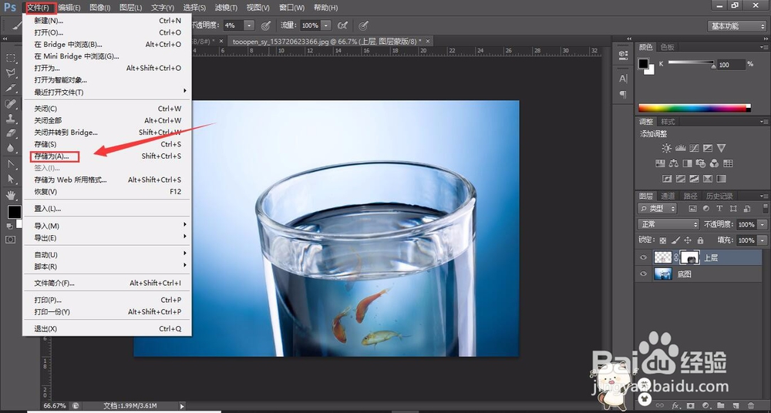Select the 上层 layer mask thumbnail
This screenshot has height=413, width=771.
pyautogui.click(x=689, y=257)
